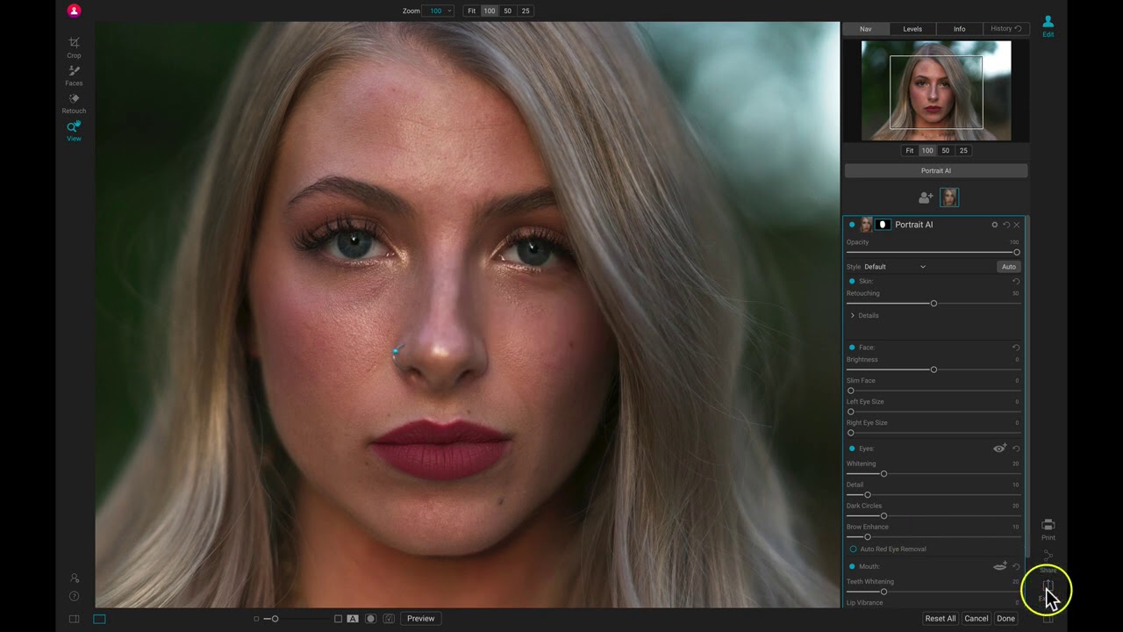Screen dimensions: 1123x632
Task: Click the Add Face icon
Action: pos(926,197)
